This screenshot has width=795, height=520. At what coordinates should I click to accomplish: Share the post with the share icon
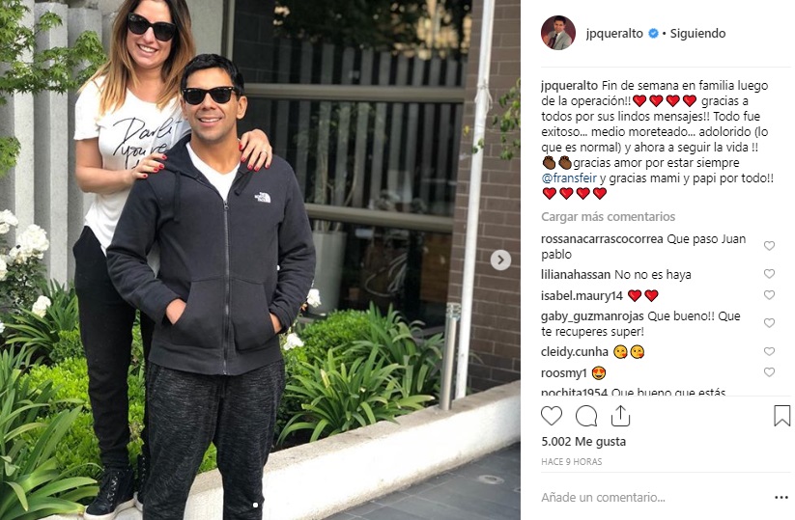pyautogui.click(x=620, y=416)
